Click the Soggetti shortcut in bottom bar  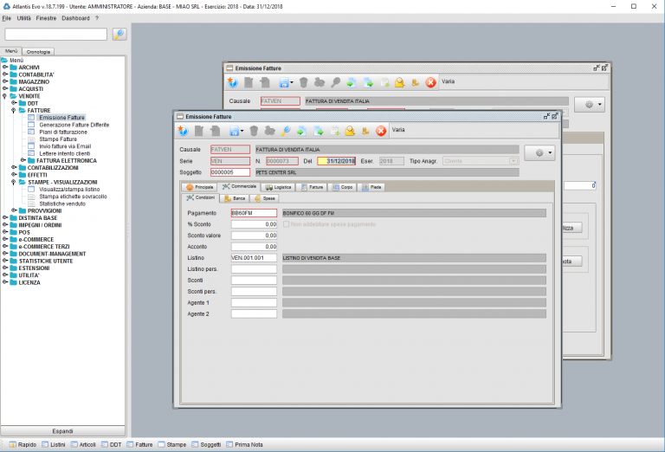click(x=206, y=445)
